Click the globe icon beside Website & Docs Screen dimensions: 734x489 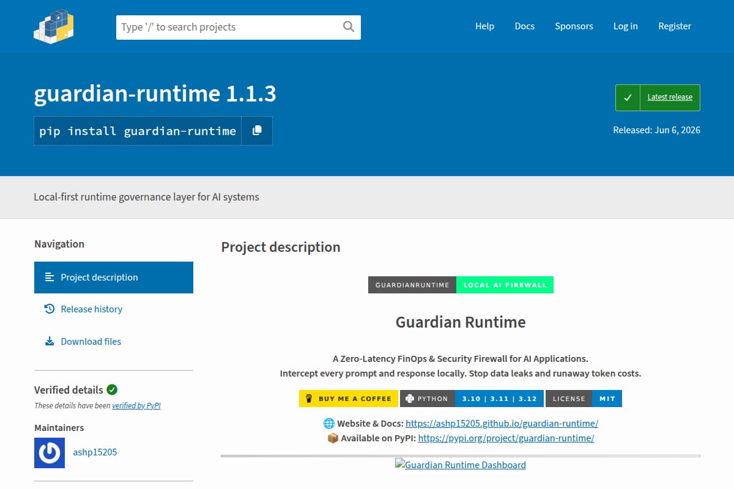click(328, 423)
